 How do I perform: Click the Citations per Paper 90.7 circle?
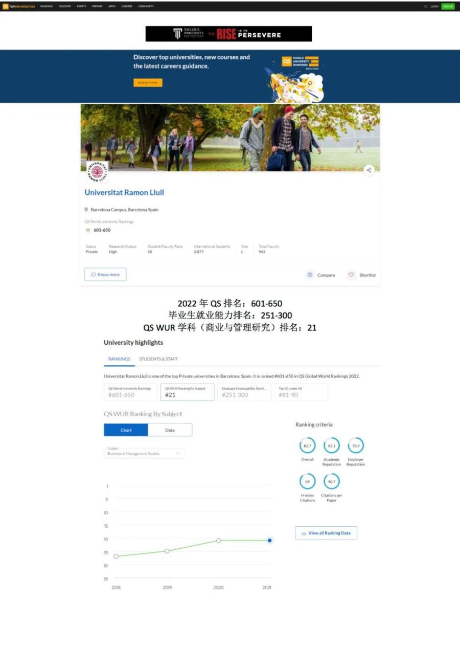pyautogui.click(x=332, y=481)
